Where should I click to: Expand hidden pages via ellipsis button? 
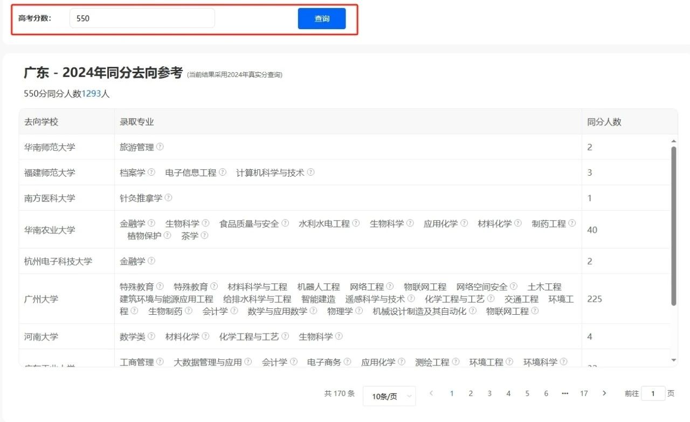(564, 393)
